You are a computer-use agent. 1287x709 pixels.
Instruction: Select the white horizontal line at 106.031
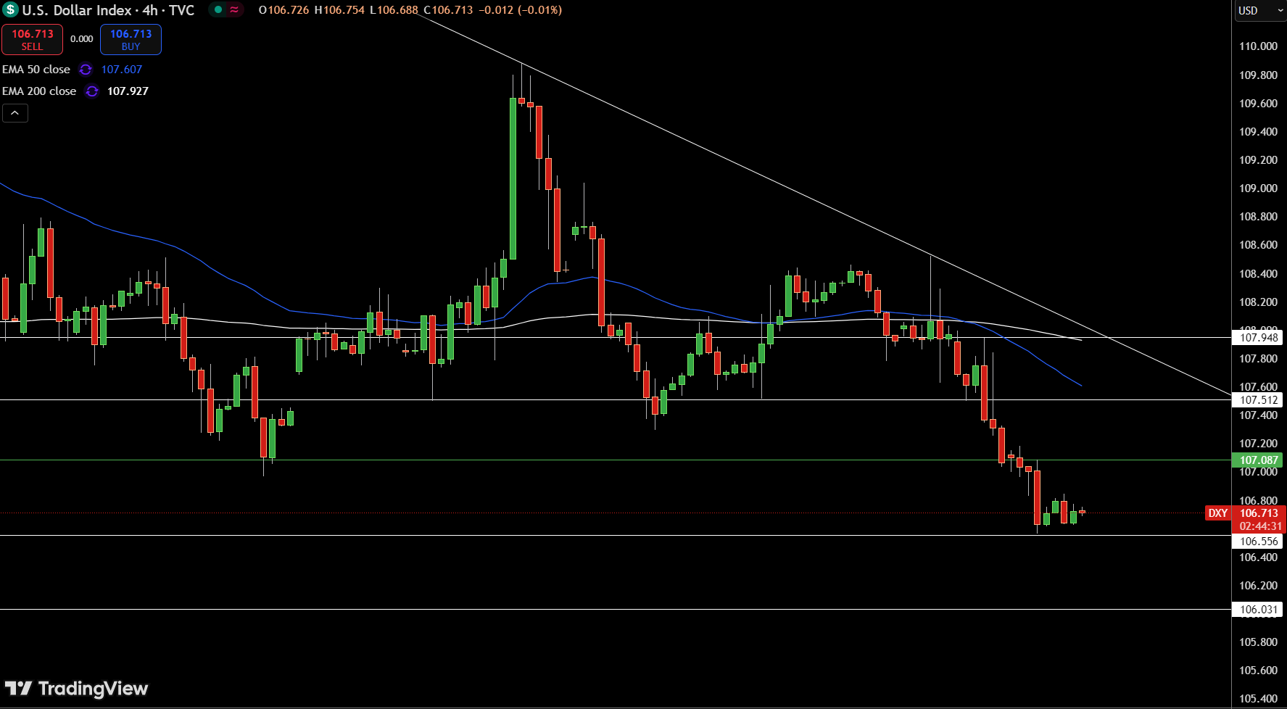click(x=616, y=610)
